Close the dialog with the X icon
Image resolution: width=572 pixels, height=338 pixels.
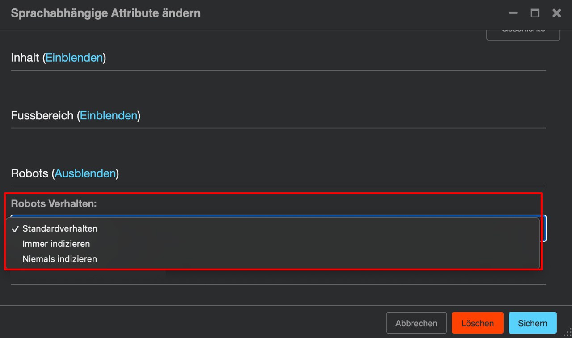point(556,13)
